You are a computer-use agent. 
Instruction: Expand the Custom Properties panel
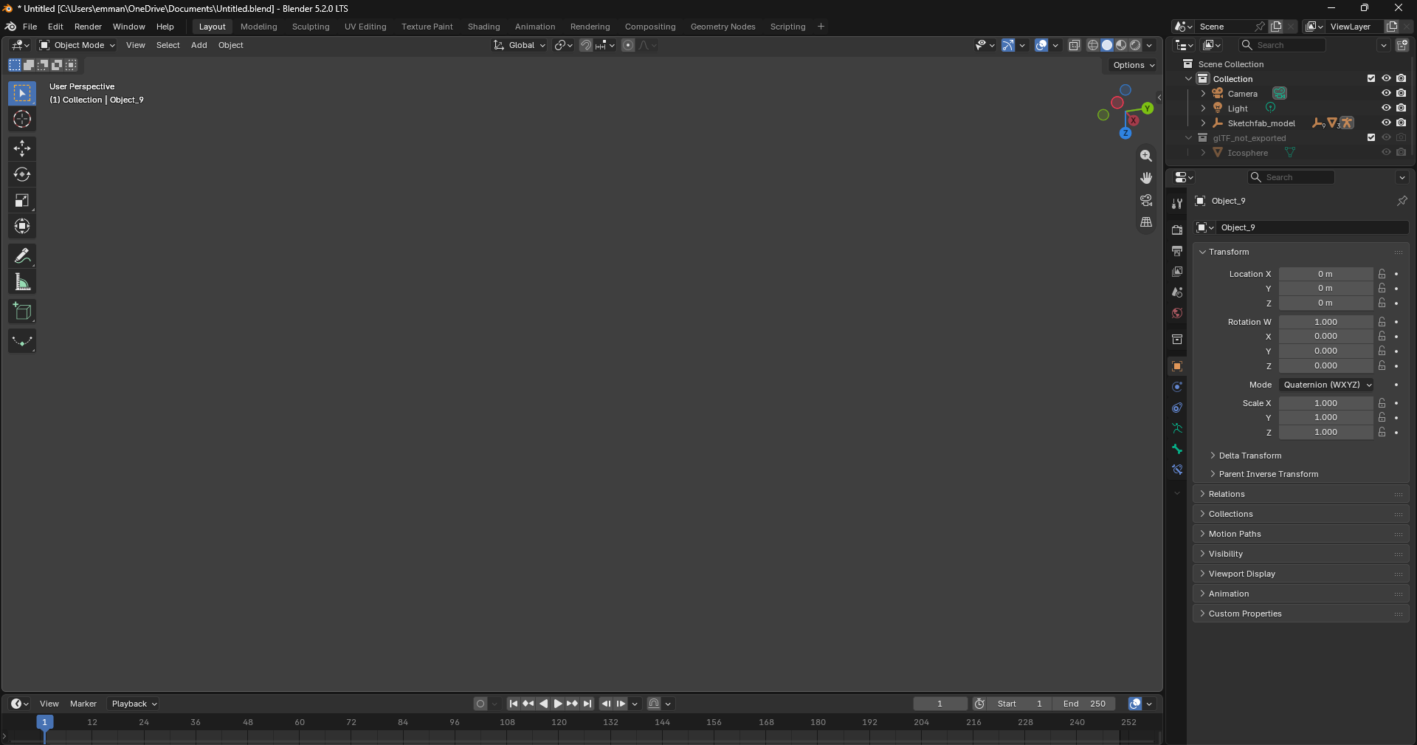pyautogui.click(x=1244, y=614)
